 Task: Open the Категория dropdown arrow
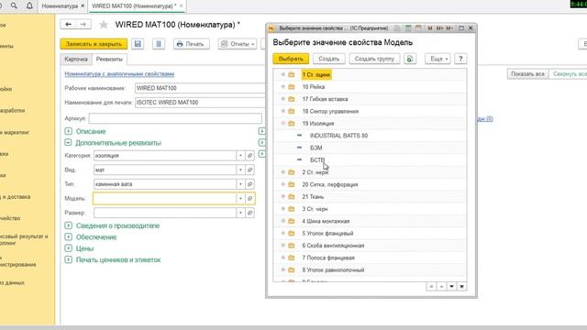240,155
